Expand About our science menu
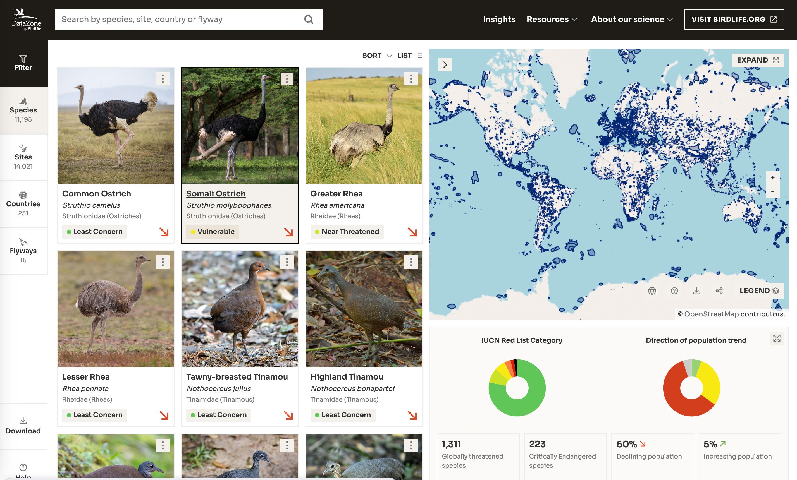The width and height of the screenshot is (797, 480). (x=631, y=19)
